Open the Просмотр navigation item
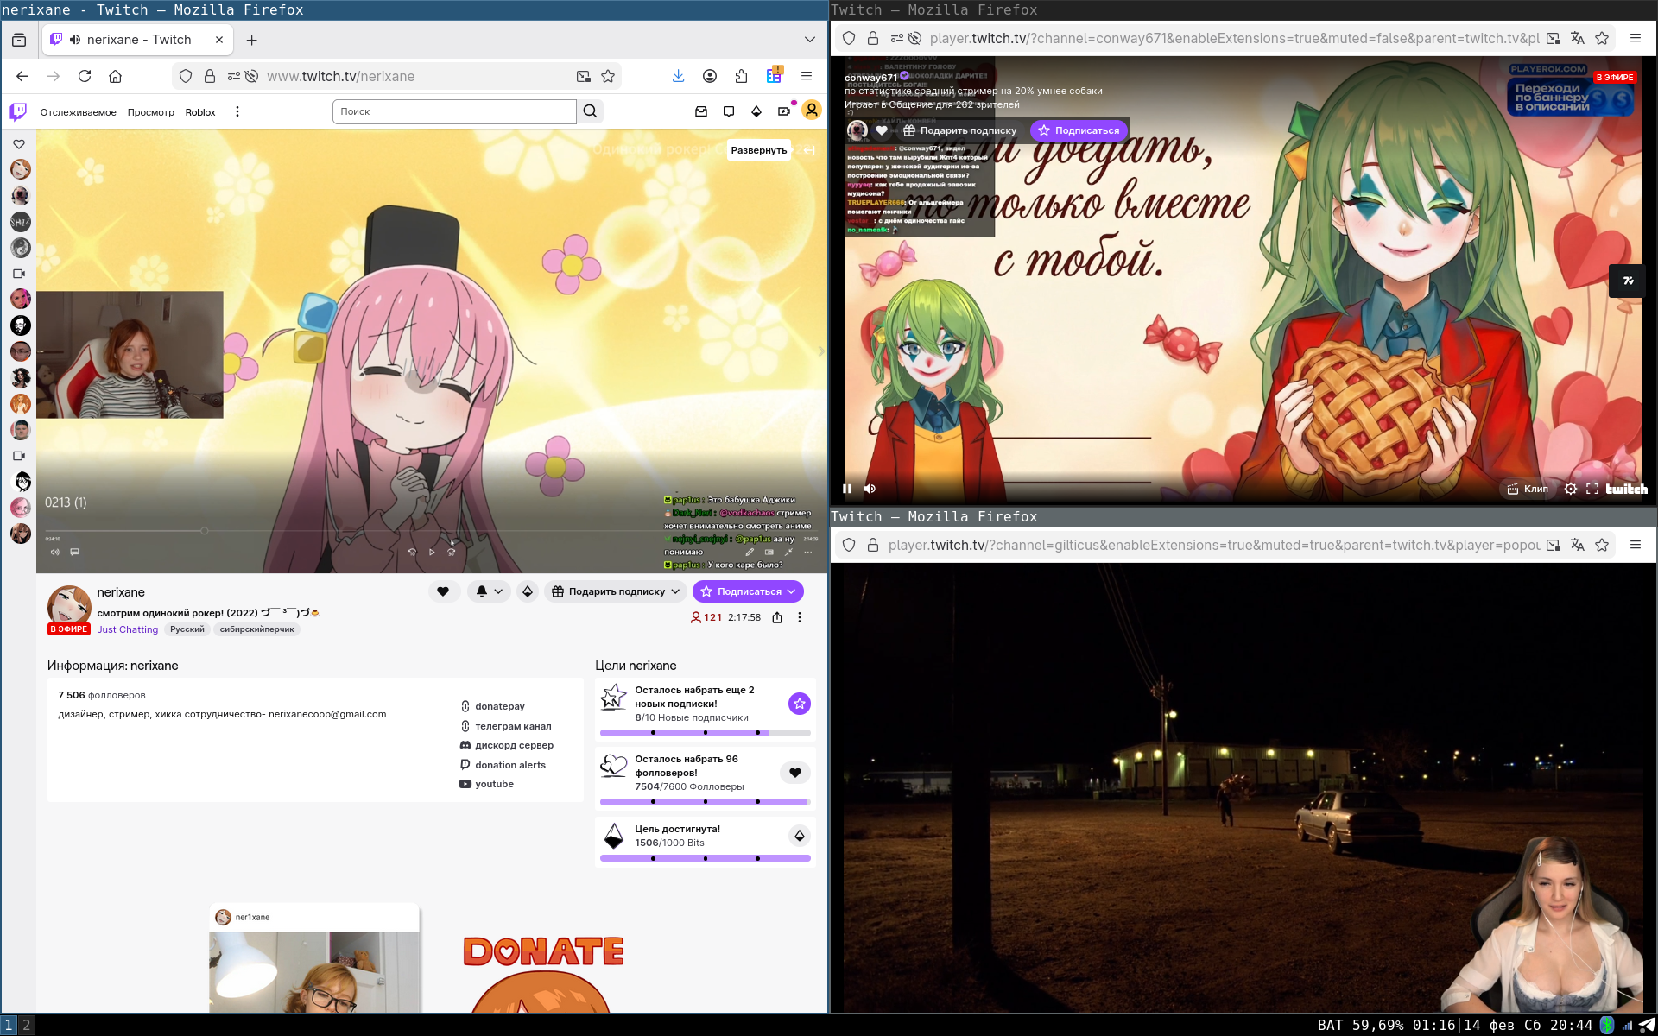Viewport: 1658px width, 1036px height. (x=150, y=112)
